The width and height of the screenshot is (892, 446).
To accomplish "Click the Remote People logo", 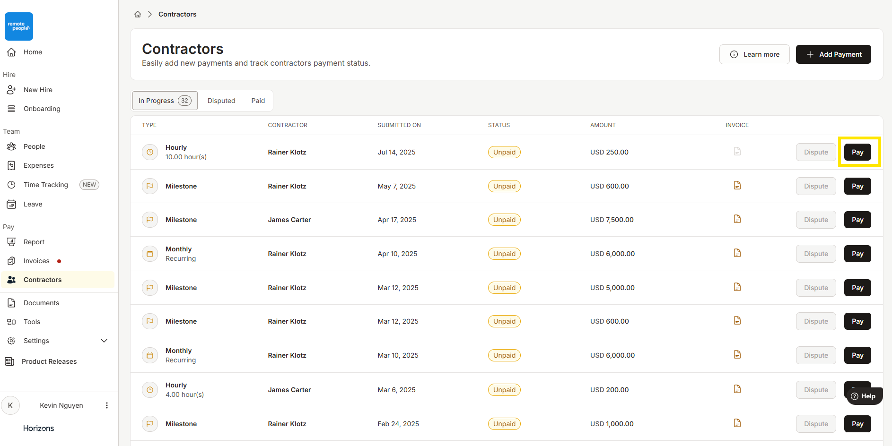I will click(x=19, y=26).
